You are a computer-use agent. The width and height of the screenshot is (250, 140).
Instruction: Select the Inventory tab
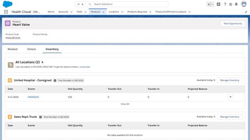click(x=52, y=49)
